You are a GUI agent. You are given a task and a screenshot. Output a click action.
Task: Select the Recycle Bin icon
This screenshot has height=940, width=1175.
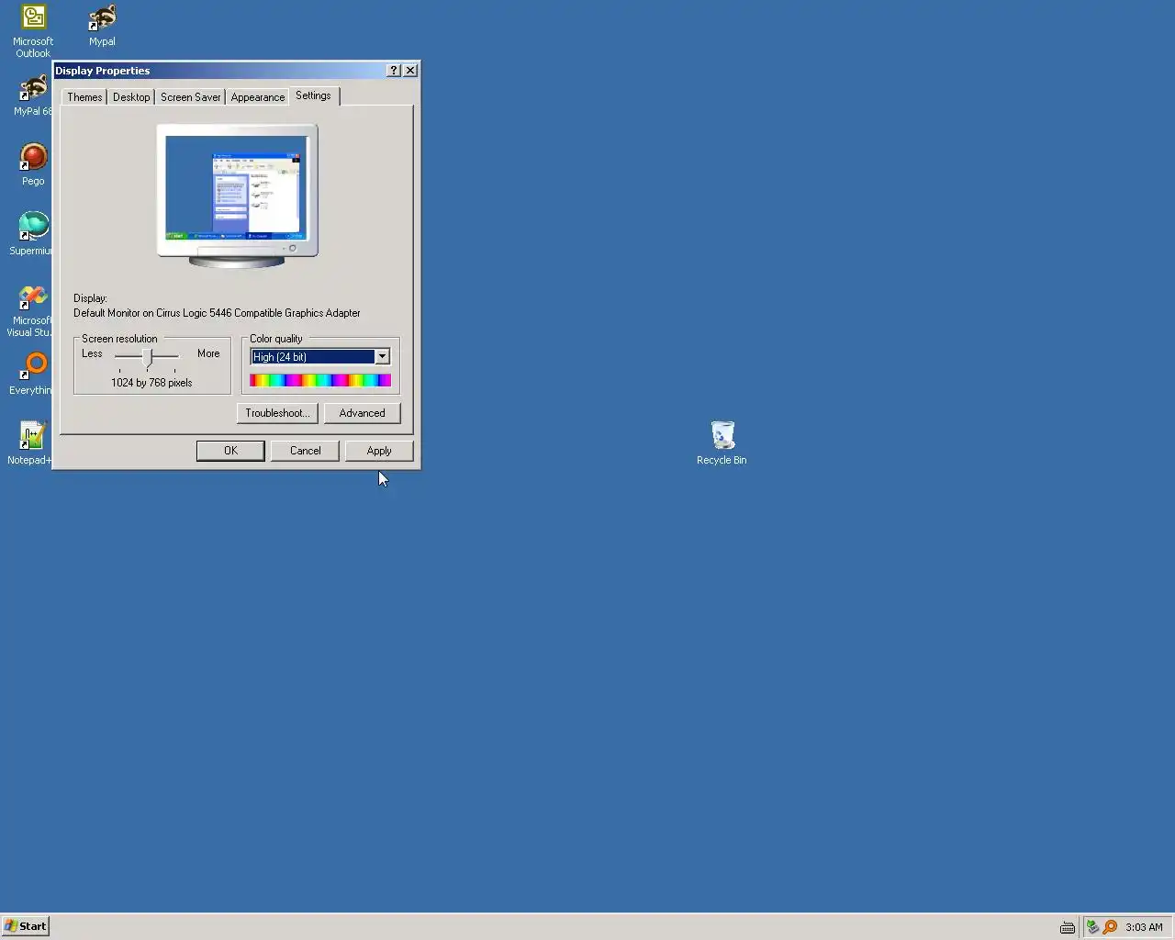[722, 443]
